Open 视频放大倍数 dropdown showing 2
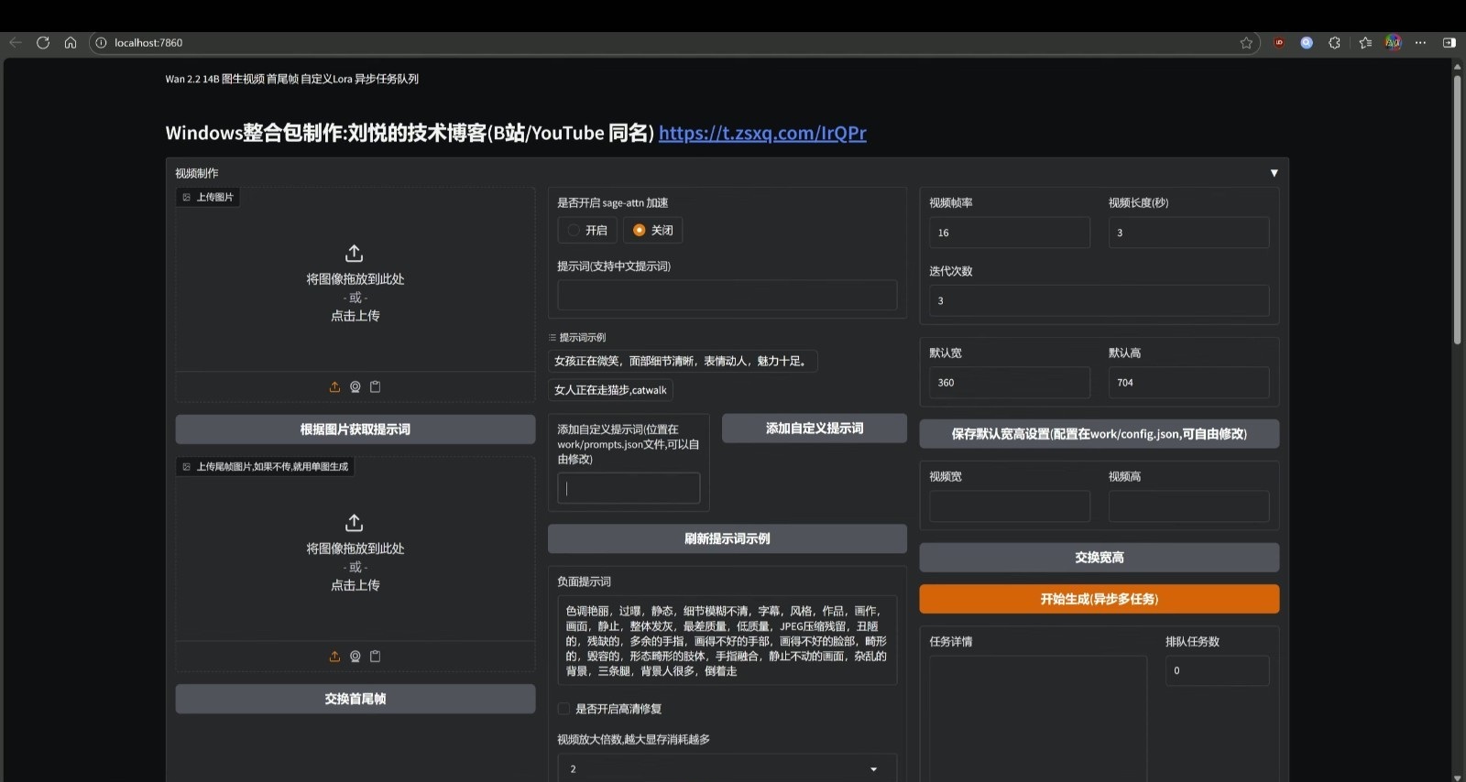This screenshot has width=1466, height=782. pyautogui.click(x=727, y=769)
